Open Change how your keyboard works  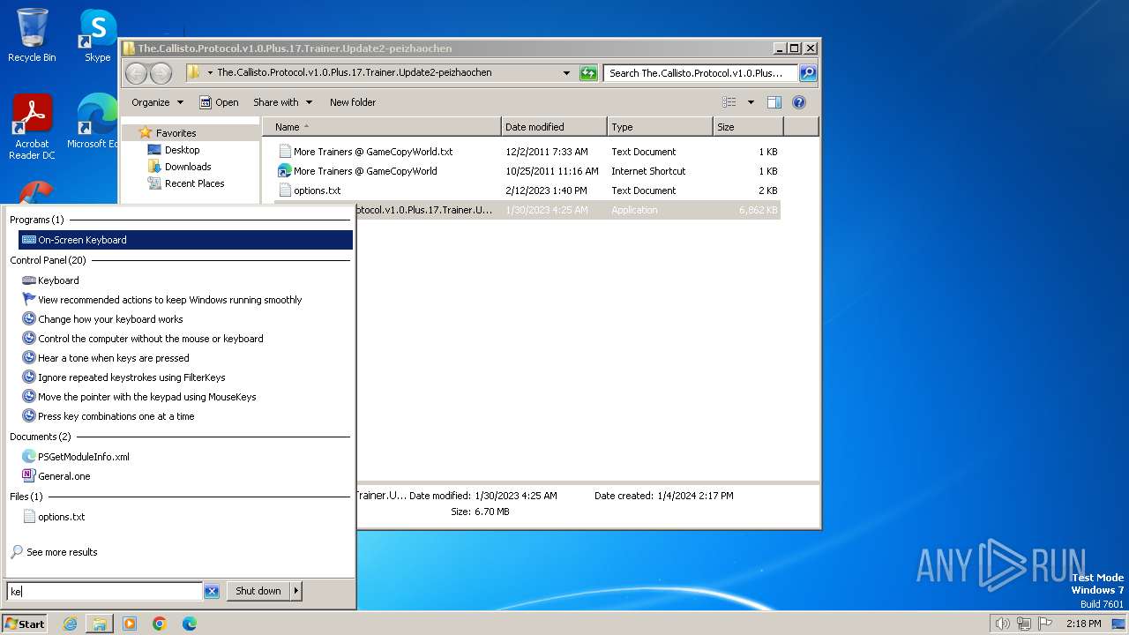point(185,319)
